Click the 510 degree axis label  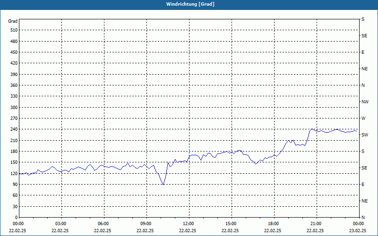[14, 30]
